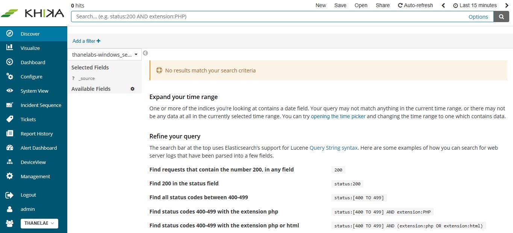Click the Logout arrow icon
This screenshot has height=233, width=513.
tap(10, 195)
